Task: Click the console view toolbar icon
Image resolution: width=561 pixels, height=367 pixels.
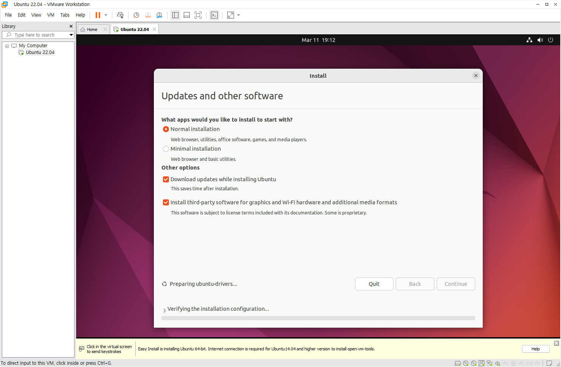Action: pos(214,15)
